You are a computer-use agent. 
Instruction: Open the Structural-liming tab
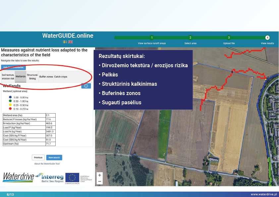coord(32,77)
